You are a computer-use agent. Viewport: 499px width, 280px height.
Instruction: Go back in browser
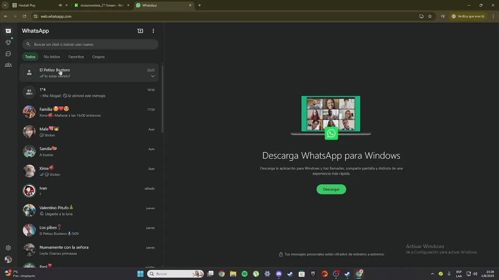click(5, 16)
